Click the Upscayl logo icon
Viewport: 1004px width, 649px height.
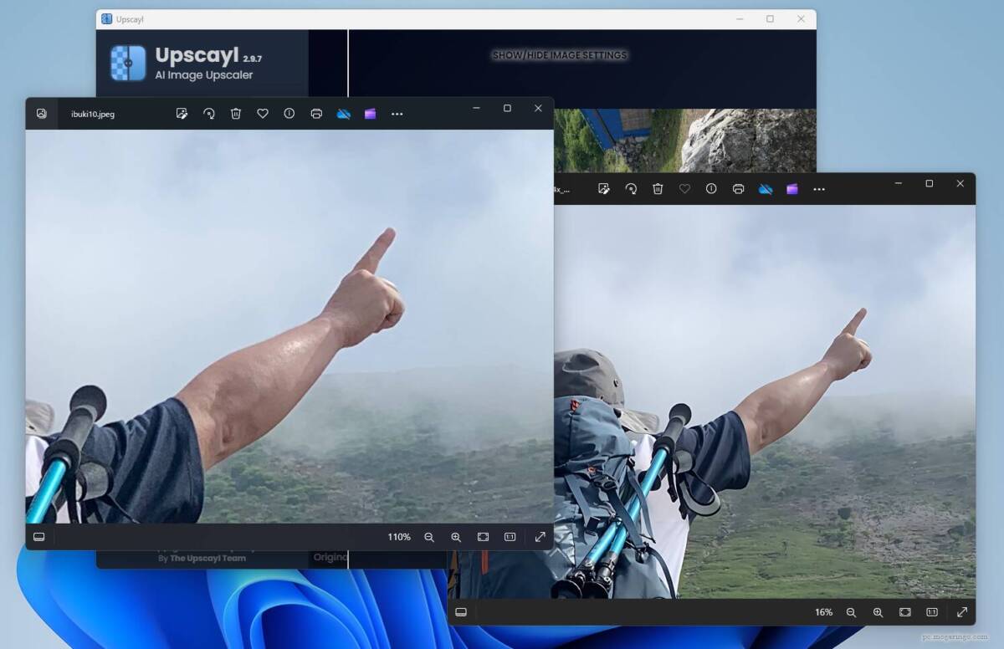click(128, 63)
